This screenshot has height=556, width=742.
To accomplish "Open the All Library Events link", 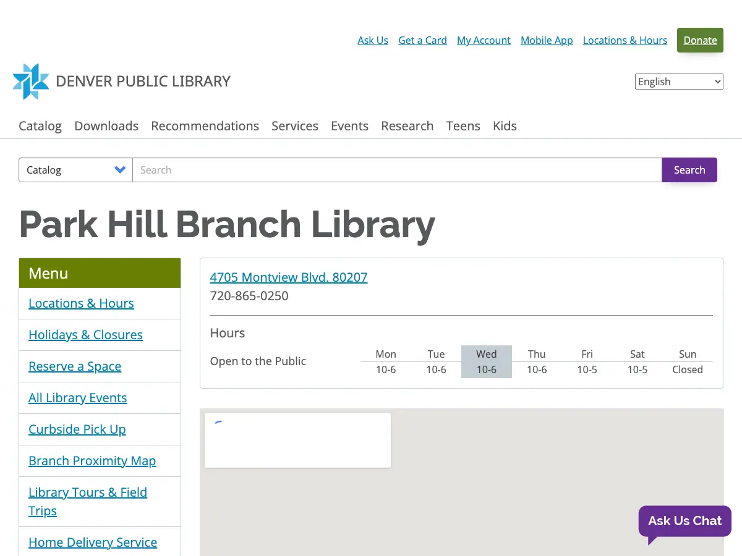I will [x=77, y=398].
